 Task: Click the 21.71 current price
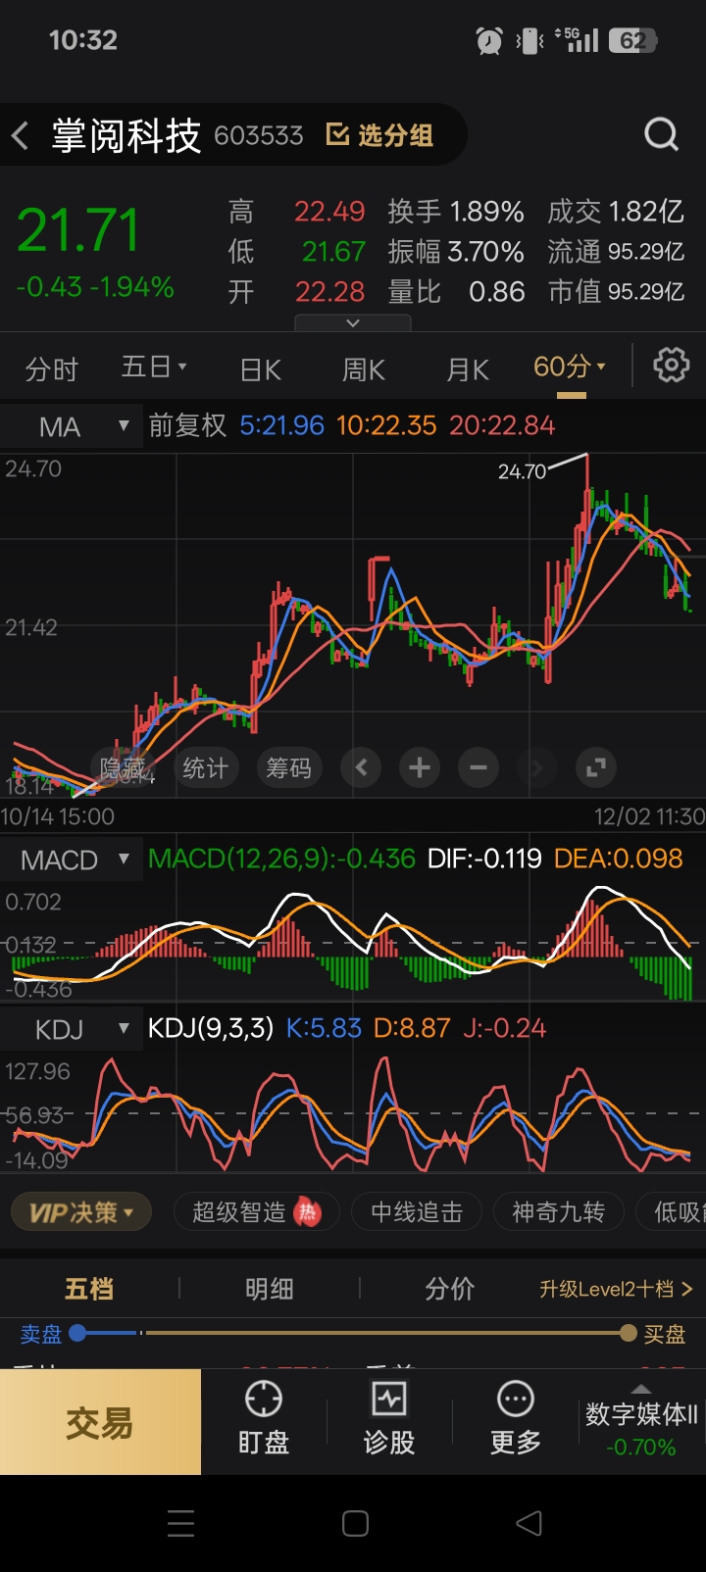(x=78, y=230)
